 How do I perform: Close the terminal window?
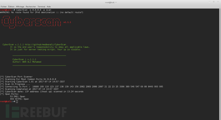click(x=218, y=2)
